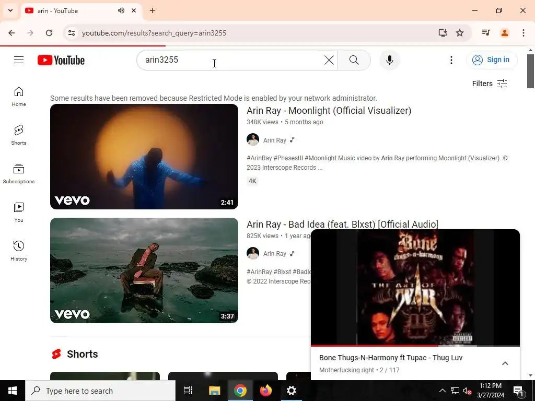Open the tab search dropdown arrow
535x401 pixels.
[10, 10]
